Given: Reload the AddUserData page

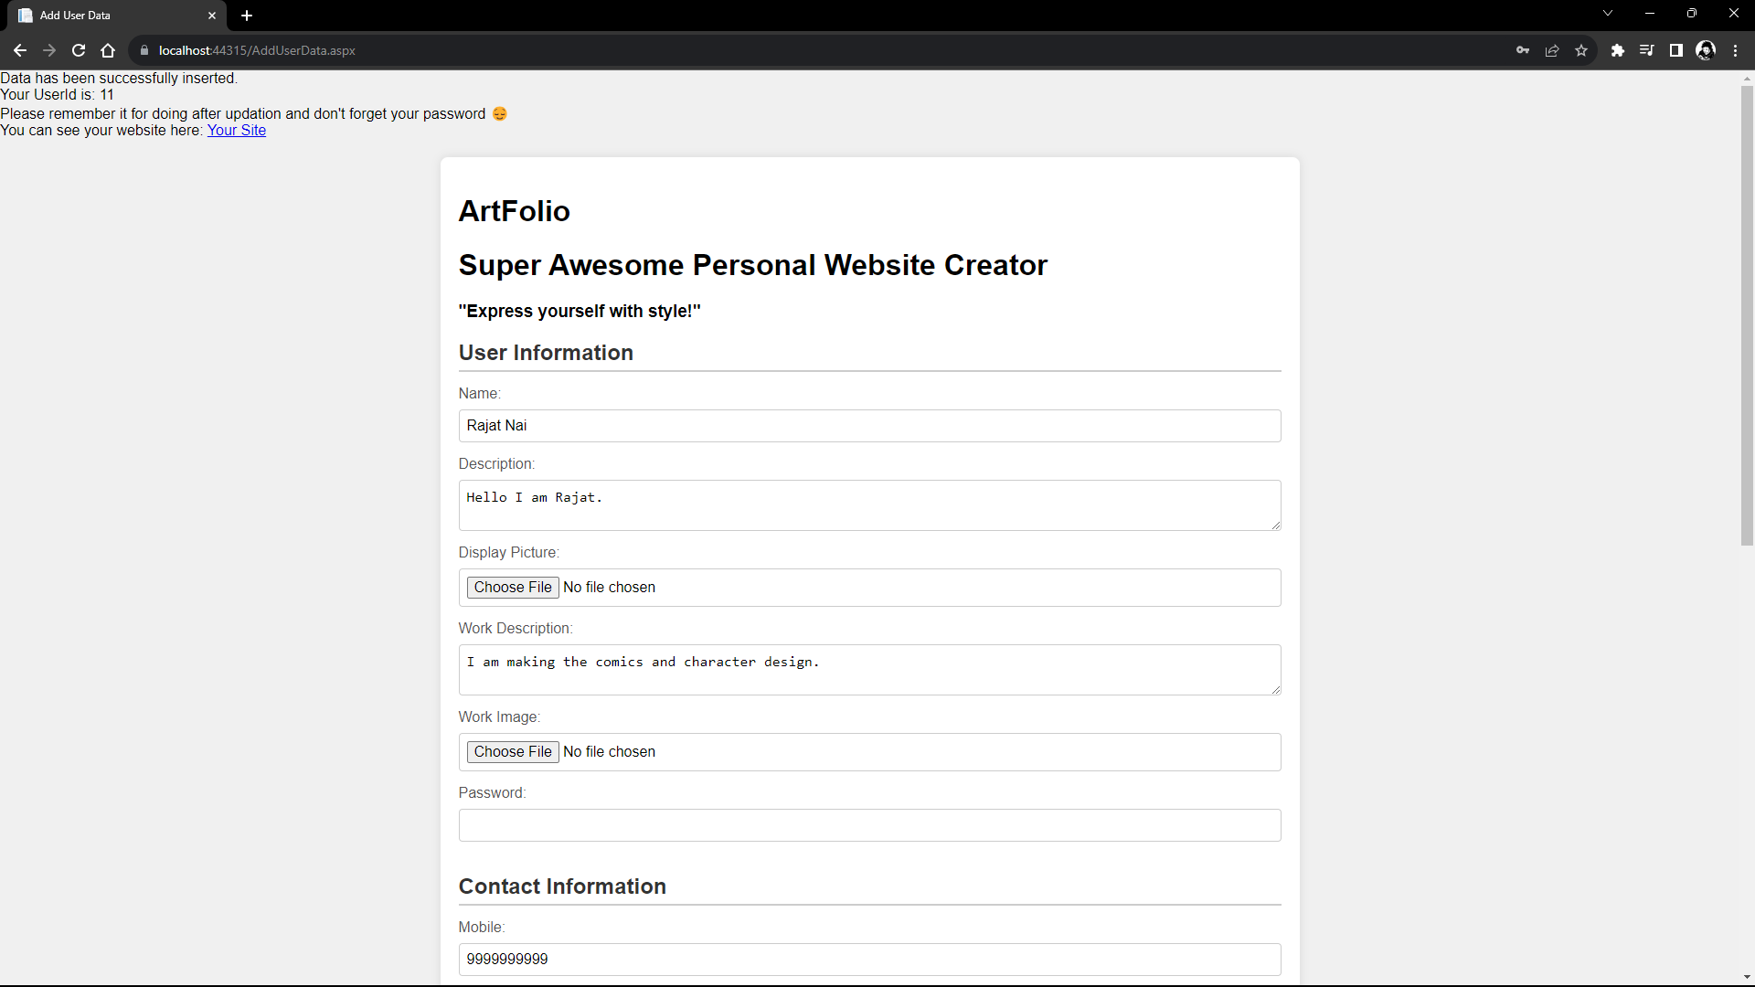Looking at the screenshot, I should click(79, 50).
